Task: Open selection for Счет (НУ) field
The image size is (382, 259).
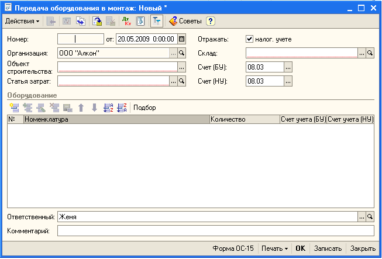Action: 288,81
